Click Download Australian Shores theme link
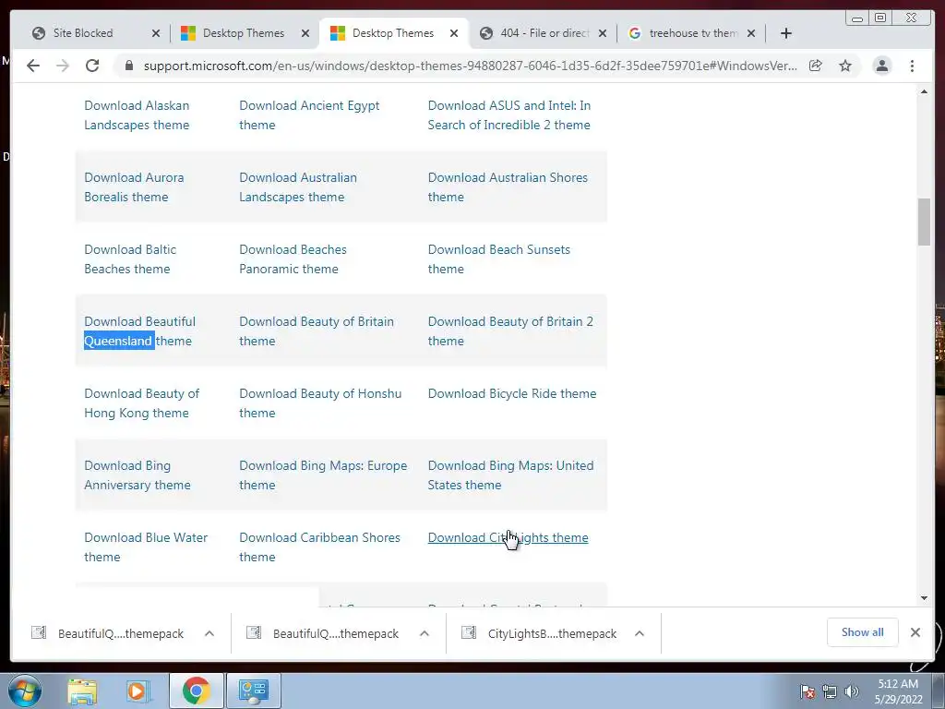The width and height of the screenshot is (945, 709). [508, 186]
